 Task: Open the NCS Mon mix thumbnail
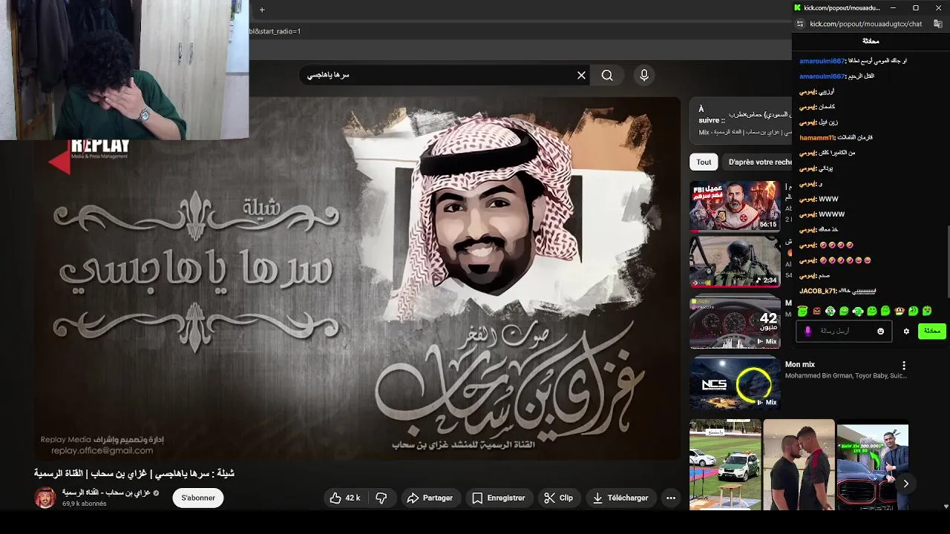(735, 383)
